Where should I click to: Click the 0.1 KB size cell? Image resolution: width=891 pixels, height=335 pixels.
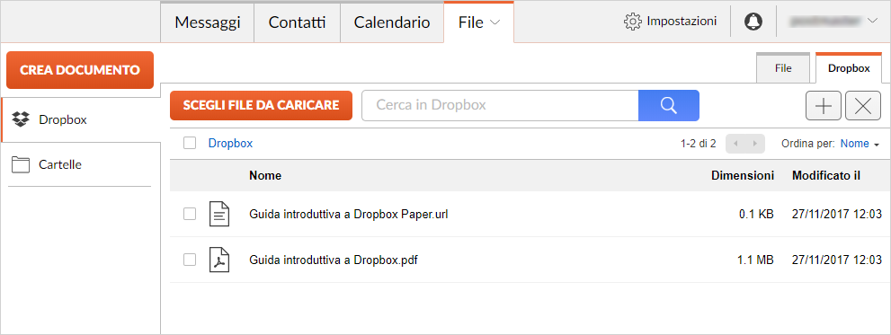(756, 214)
